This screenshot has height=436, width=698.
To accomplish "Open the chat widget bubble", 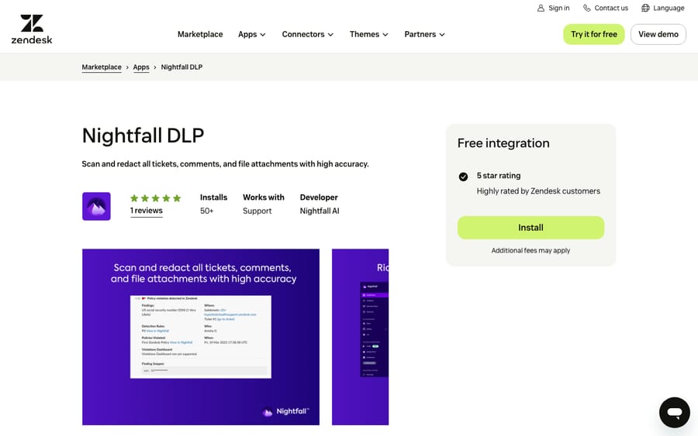I will point(675,413).
